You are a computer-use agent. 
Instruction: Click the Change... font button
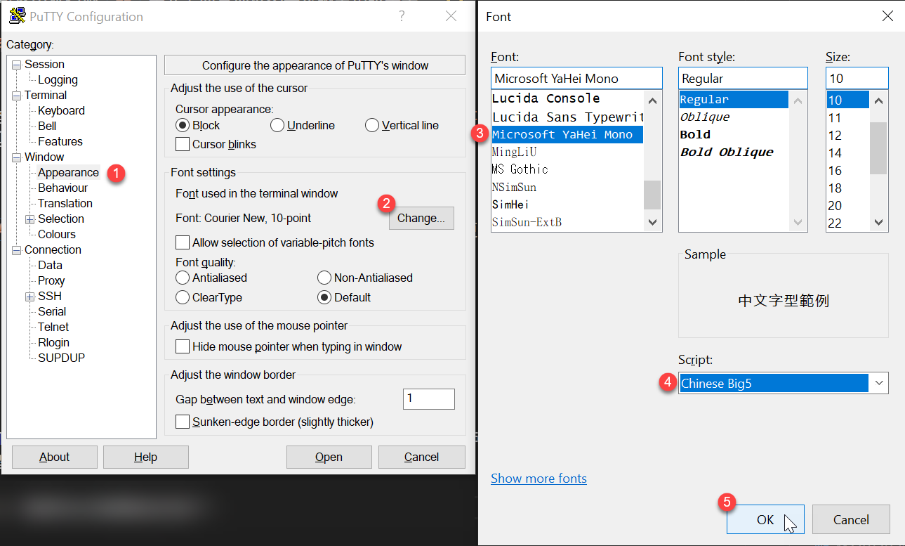(421, 218)
